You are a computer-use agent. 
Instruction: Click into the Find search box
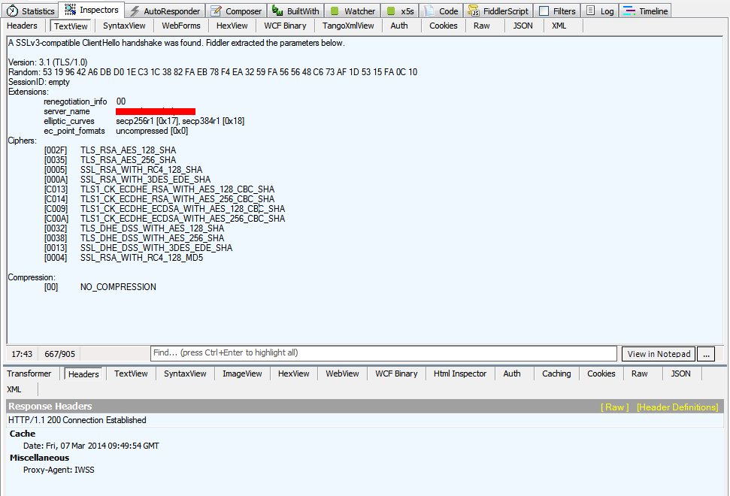tap(383, 353)
